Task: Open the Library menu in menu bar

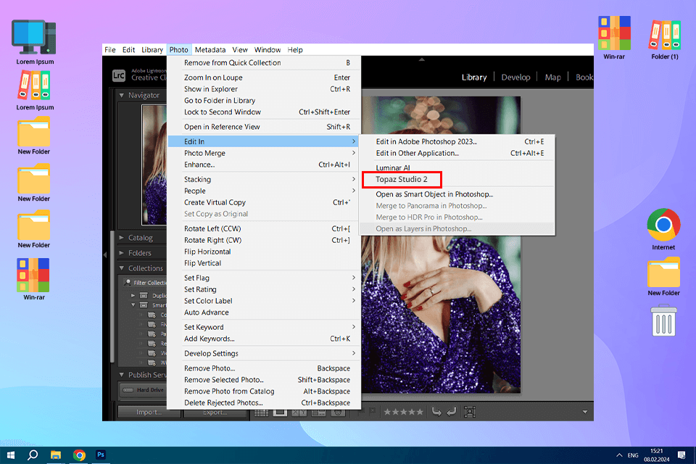Action: pos(152,50)
